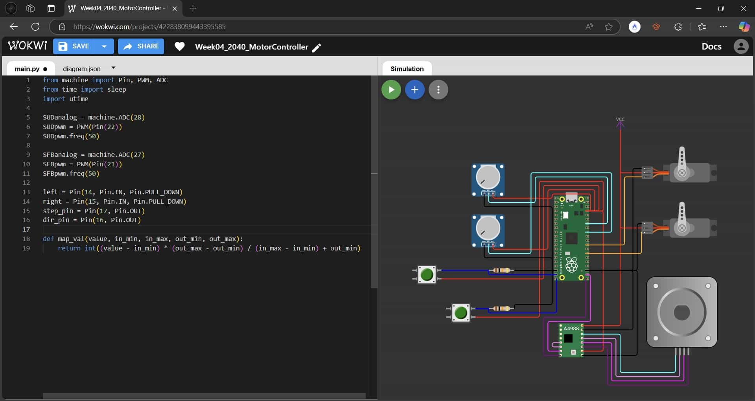This screenshot has width=755, height=401.
Task: Click the upper green pushbutton
Action: [x=427, y=274]
